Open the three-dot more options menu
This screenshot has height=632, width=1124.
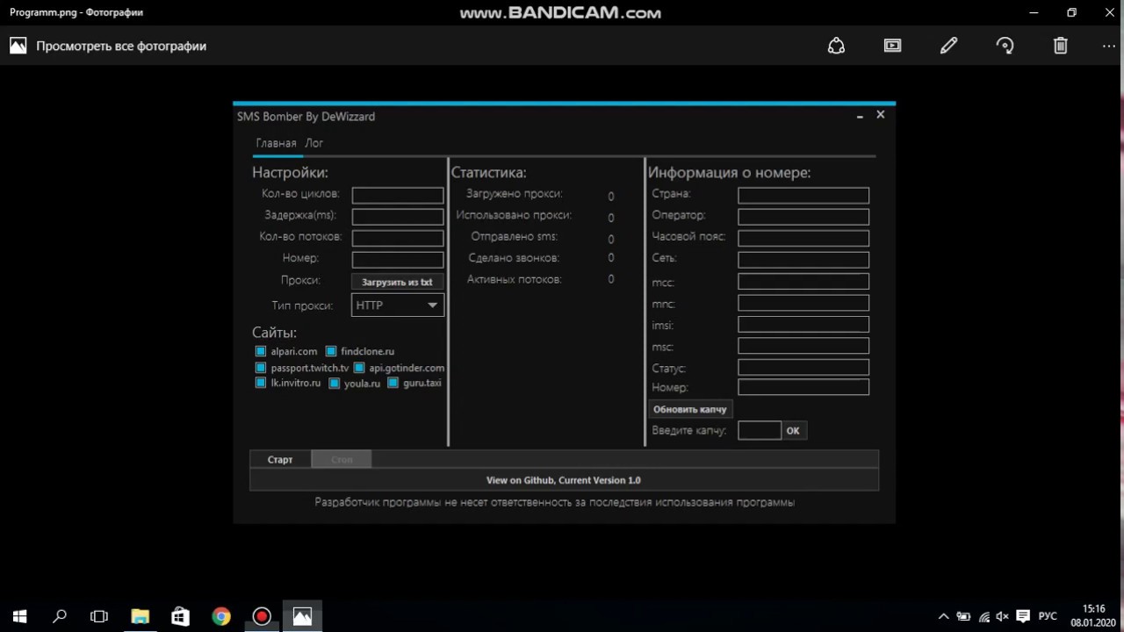point(1109,46)
